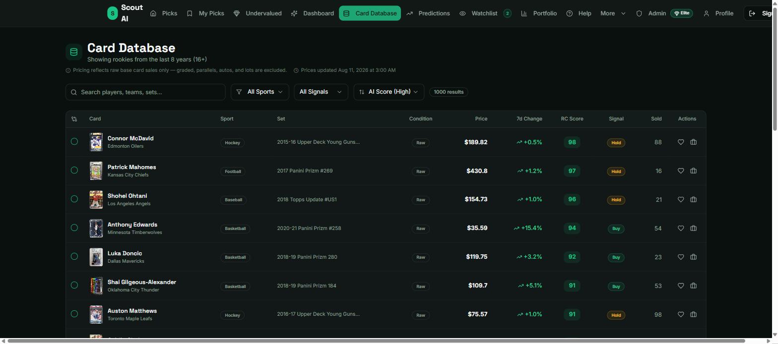
Task: Click the 1000 results badge
Action: point(449,92)
